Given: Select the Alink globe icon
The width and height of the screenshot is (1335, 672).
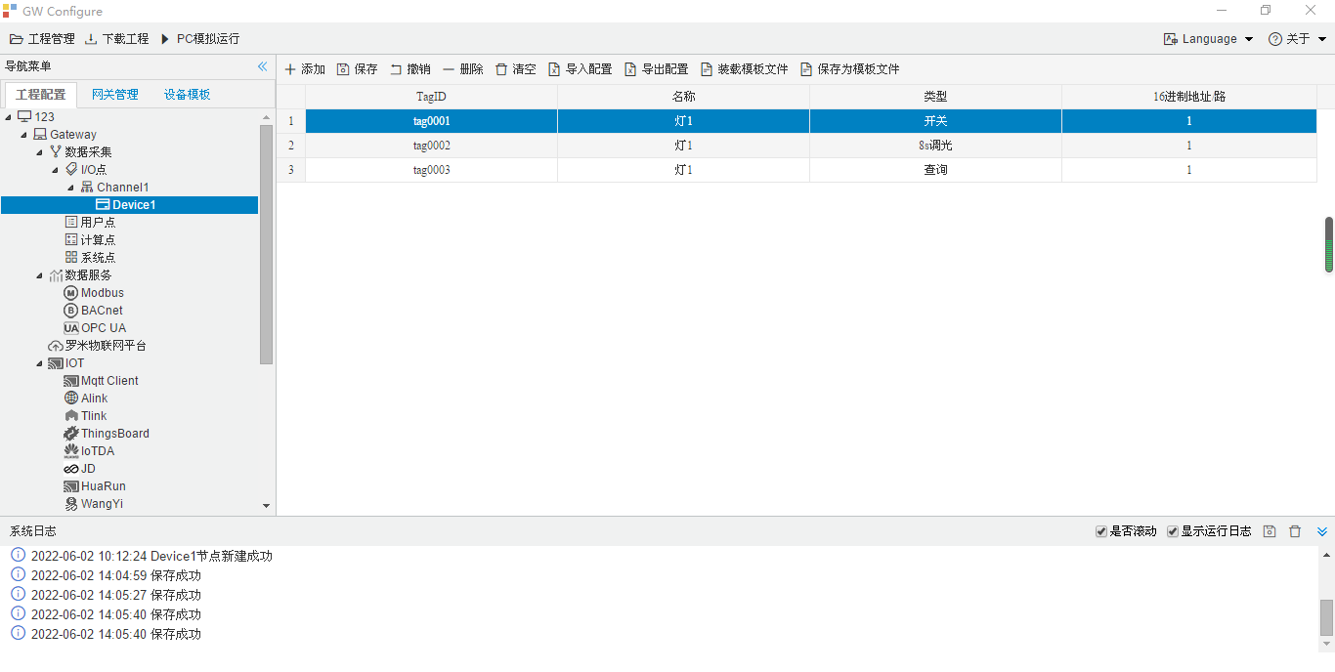Looking at the screenshot, I should coord(70,399).
